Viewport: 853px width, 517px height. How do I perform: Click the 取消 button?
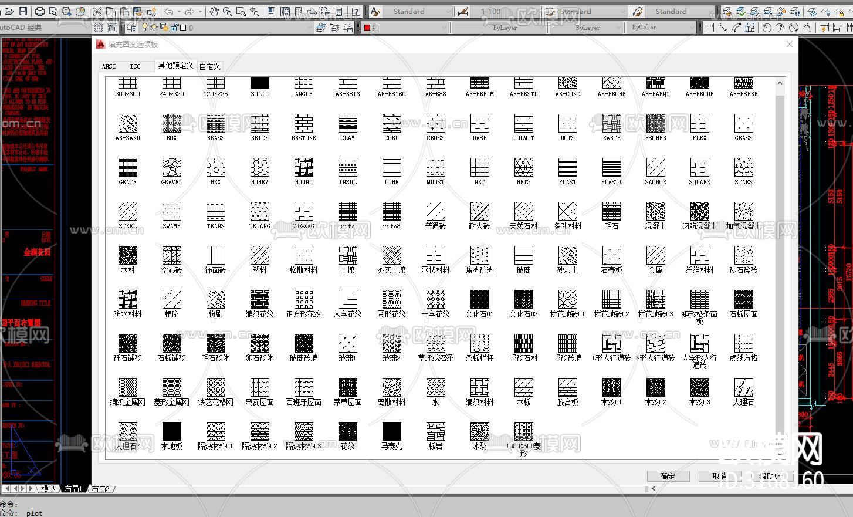tap(720, 476)
